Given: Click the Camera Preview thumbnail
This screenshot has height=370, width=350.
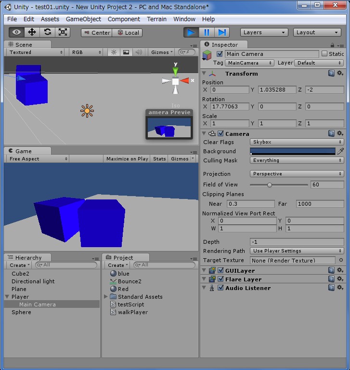Looking at the screenshot, I should click(169, 127).
